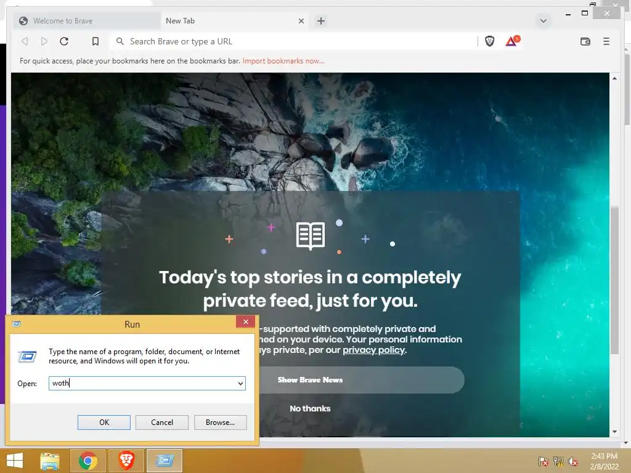Viewport: 631px width, 473px height.
Task: Focus the Search Brave or type a URL field
Action: pyautogui.click(x=294, y=41)
